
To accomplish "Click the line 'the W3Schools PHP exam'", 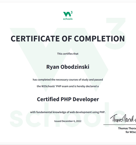I will [68, 86].
